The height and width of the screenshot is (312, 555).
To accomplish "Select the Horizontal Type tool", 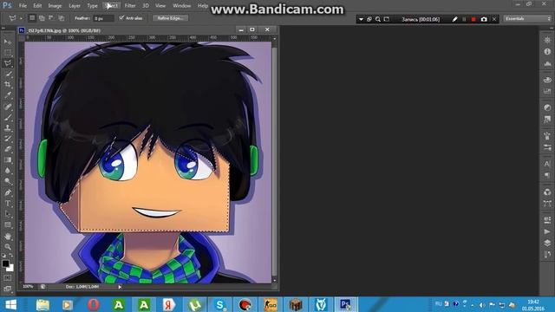I will (8, 204).
